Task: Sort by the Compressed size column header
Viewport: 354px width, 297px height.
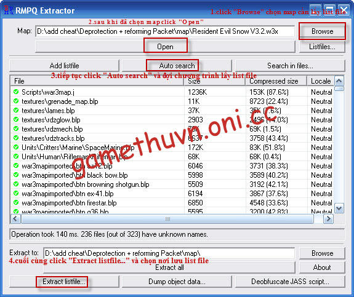Action: pyautogui.click(x=276, y=81)
